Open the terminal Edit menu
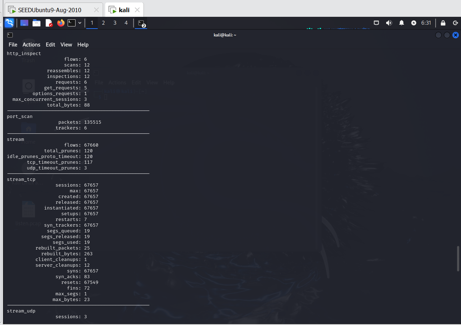The height and width of the screenshot is (325, 461). 50,45
